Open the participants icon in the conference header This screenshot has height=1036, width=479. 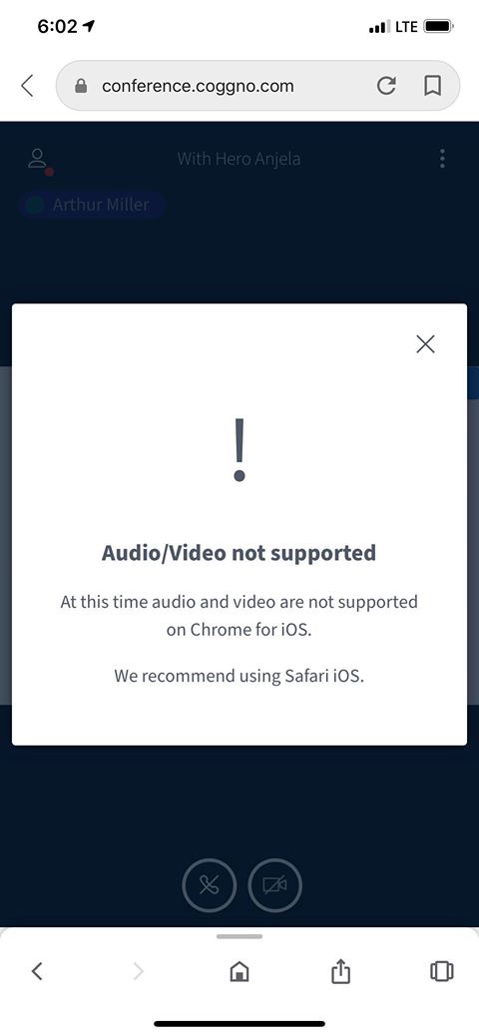[x=40, y=161]
